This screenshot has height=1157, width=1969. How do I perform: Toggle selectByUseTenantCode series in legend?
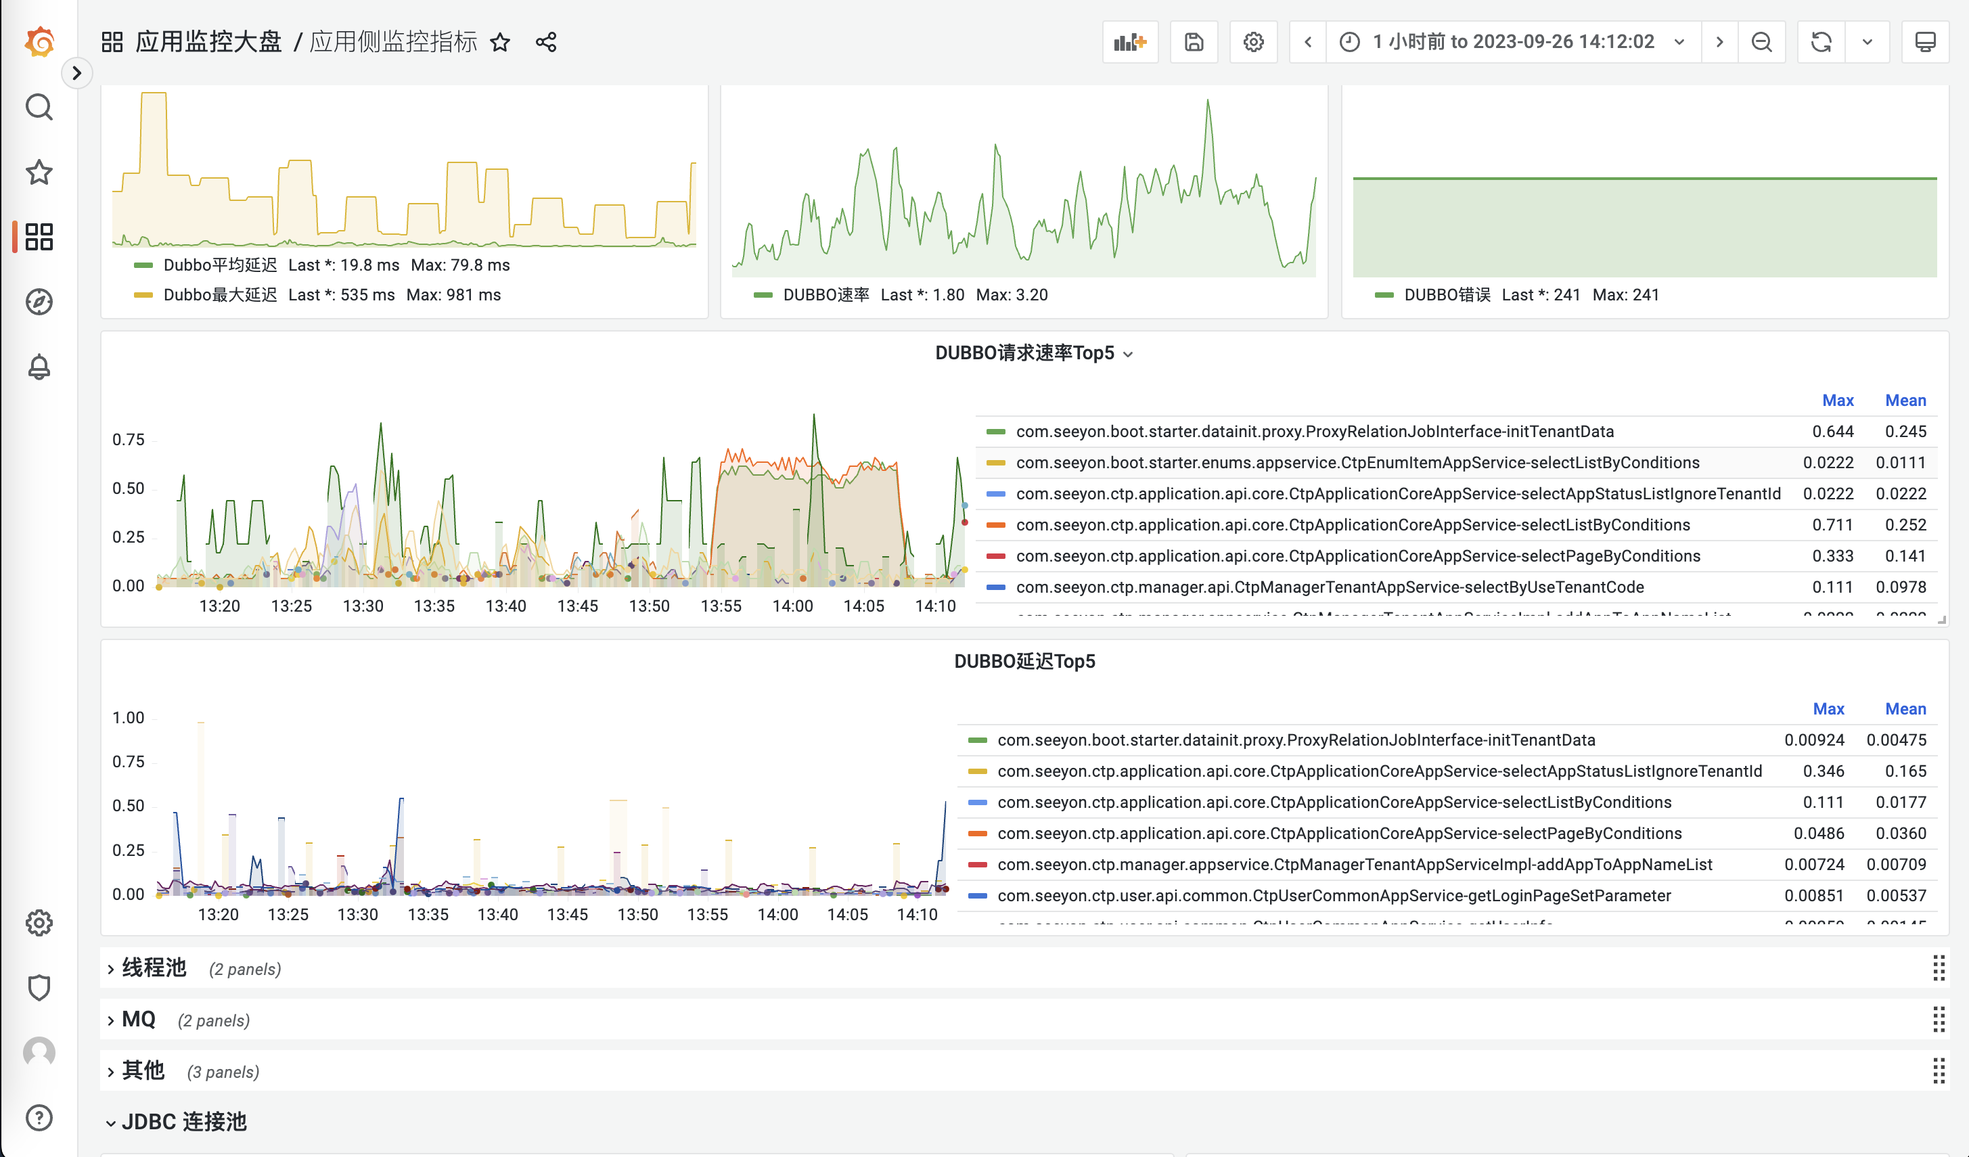(x=1330, y=587)
